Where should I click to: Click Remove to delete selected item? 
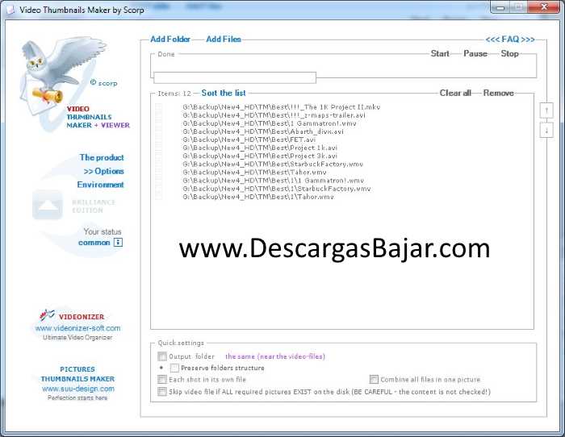pyautogui.click(x=498, y=93)
